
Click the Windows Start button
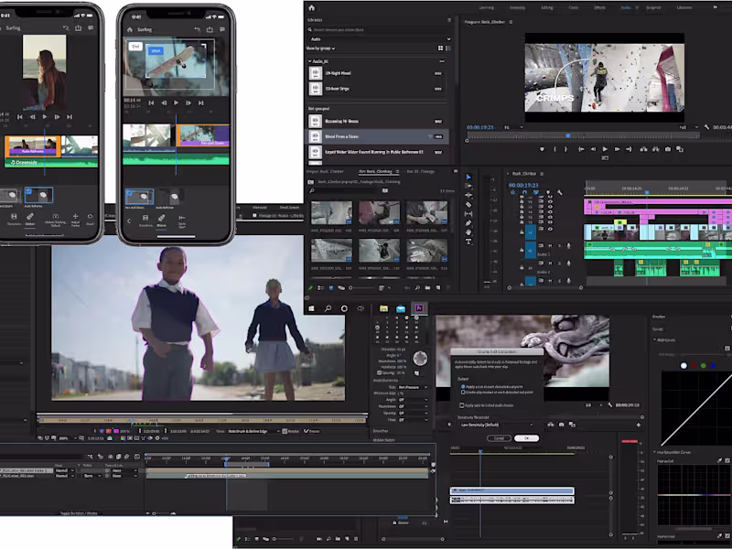pyautogui.click(x=313, y=308)
